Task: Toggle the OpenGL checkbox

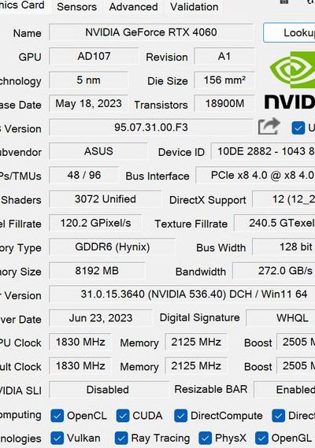Action: (x=261, y=438)
